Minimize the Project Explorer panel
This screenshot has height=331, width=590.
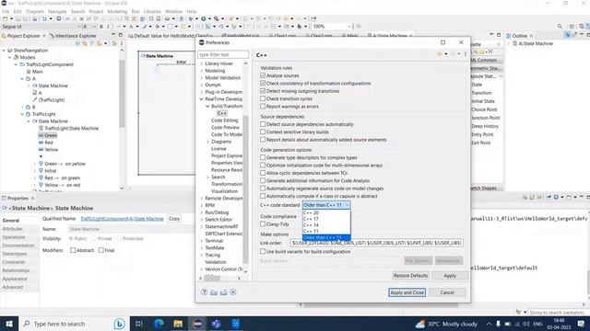113,35
